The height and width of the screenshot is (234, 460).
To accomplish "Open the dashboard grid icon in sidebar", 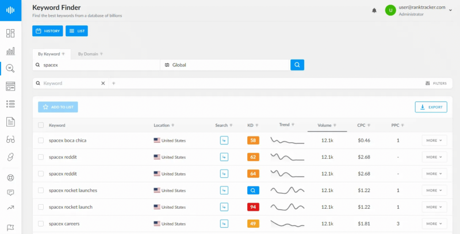I will 10,33.
